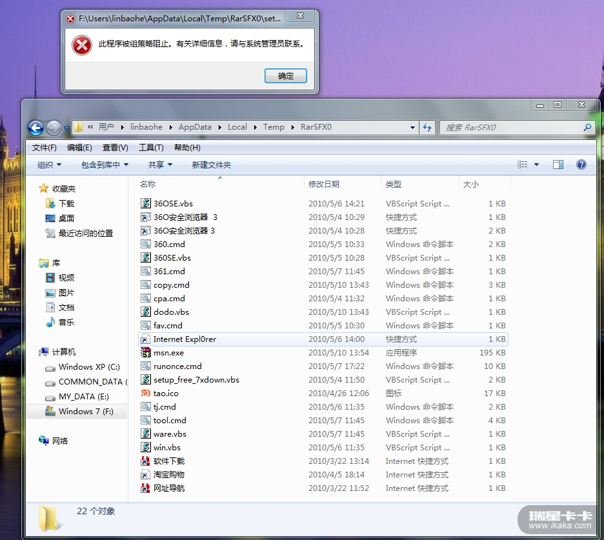Sort files by the 修改日期 column header

pyautogui.click(x=324, y=184)
